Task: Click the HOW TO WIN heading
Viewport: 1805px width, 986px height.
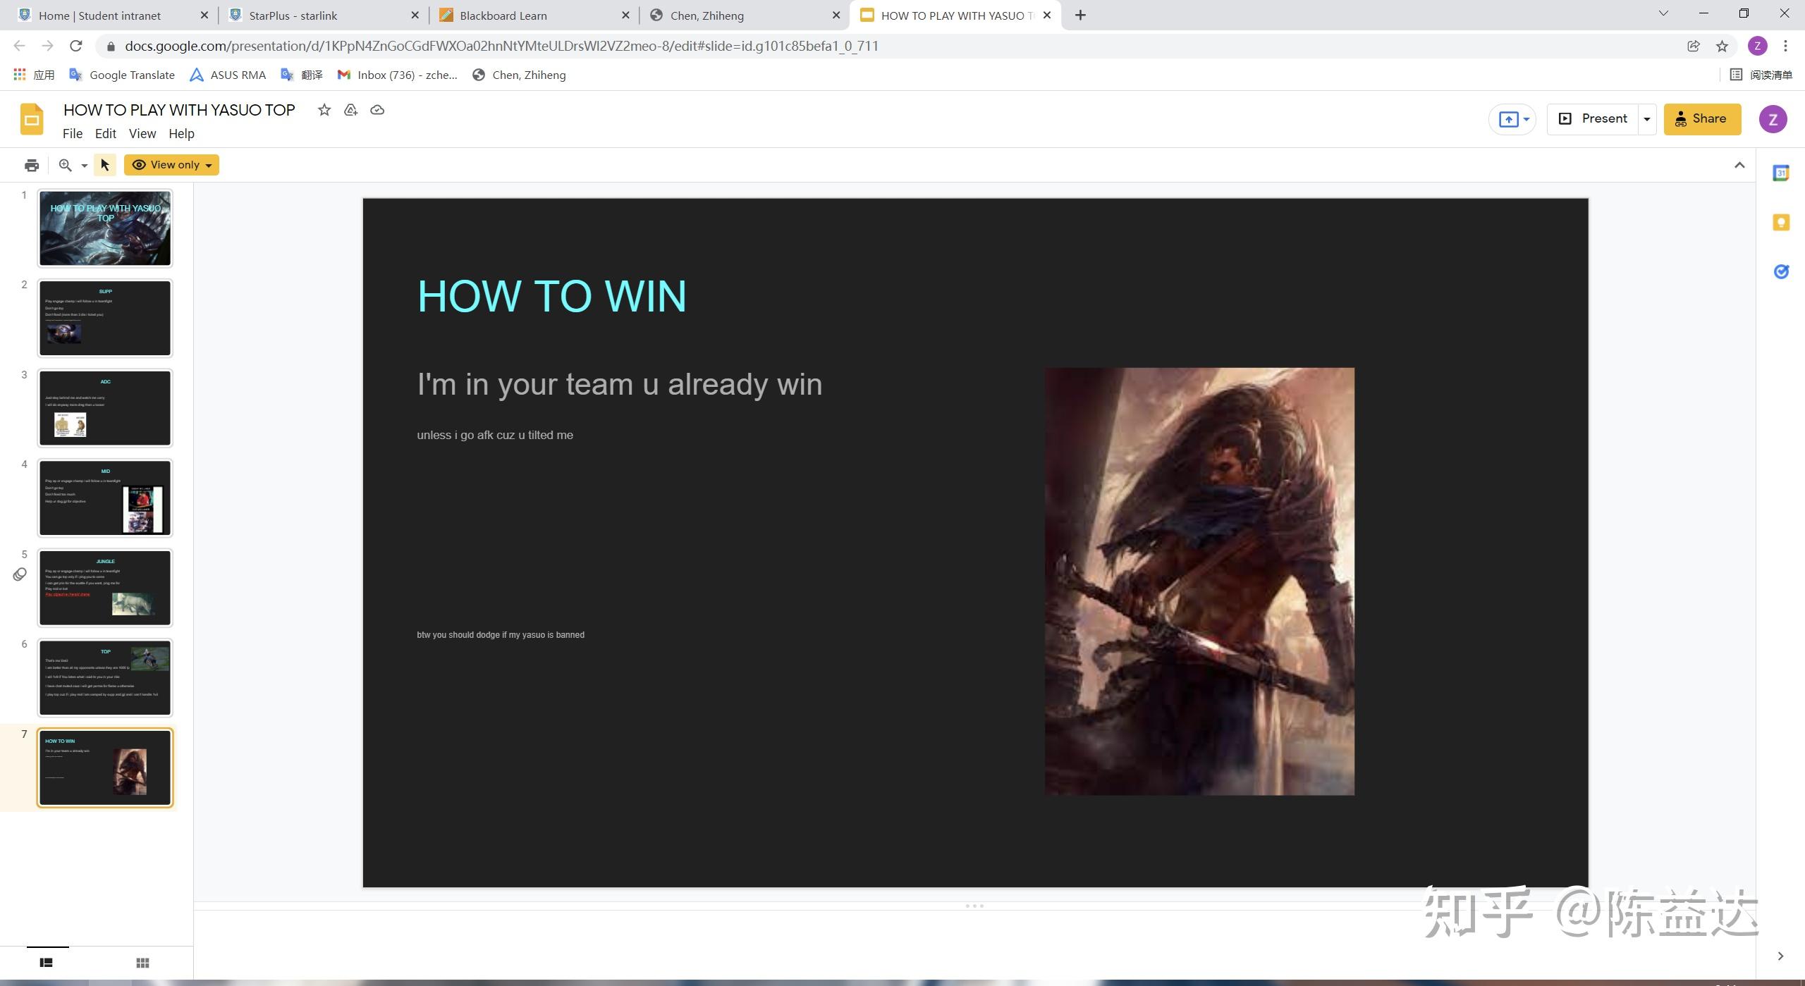Action: (551, 296)
